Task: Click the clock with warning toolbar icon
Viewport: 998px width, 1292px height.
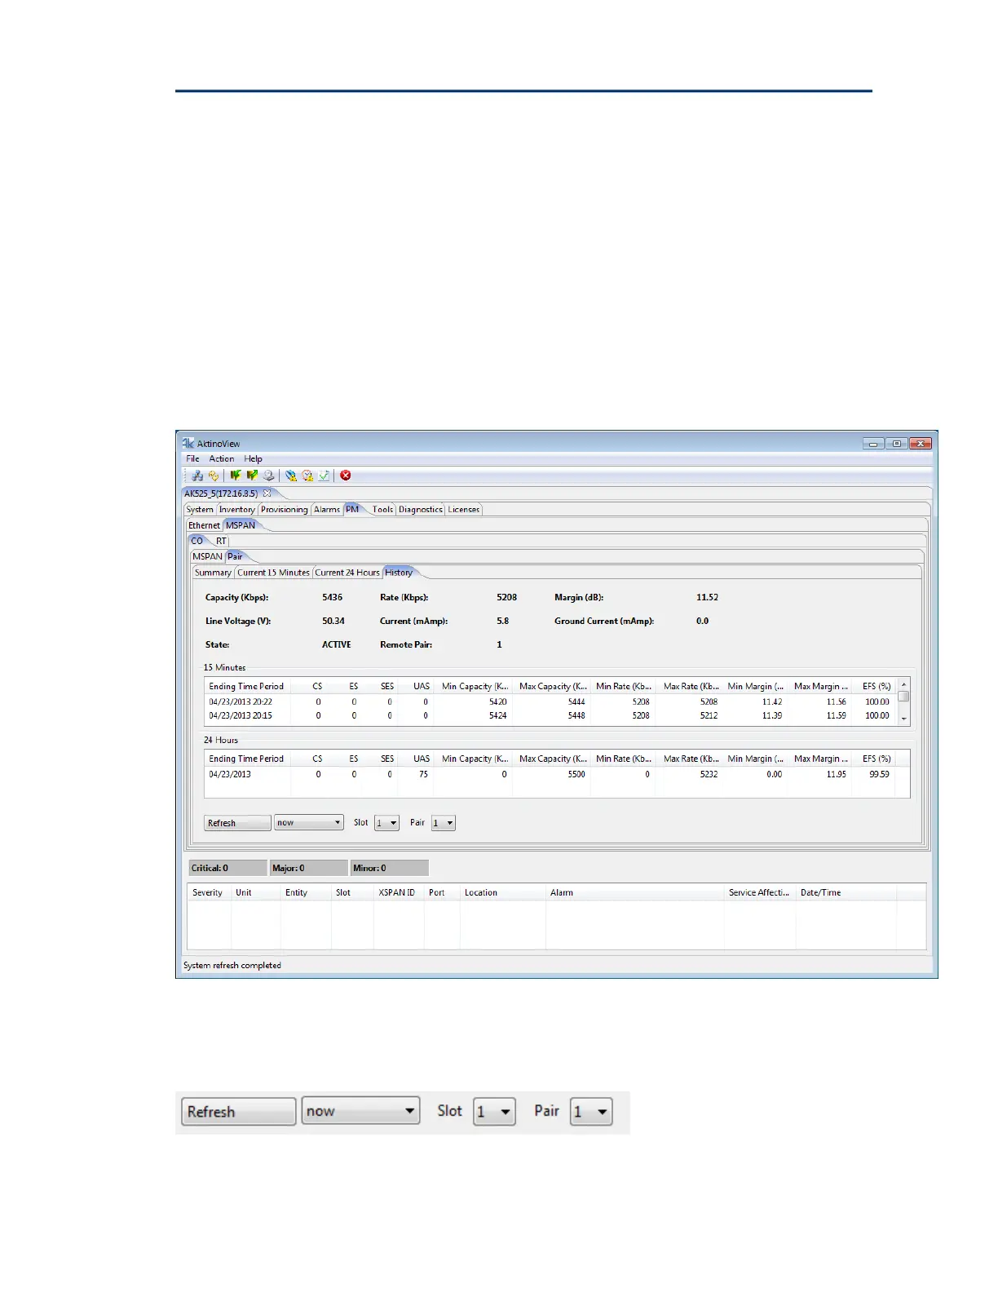Action: click(x=307, y=476)
